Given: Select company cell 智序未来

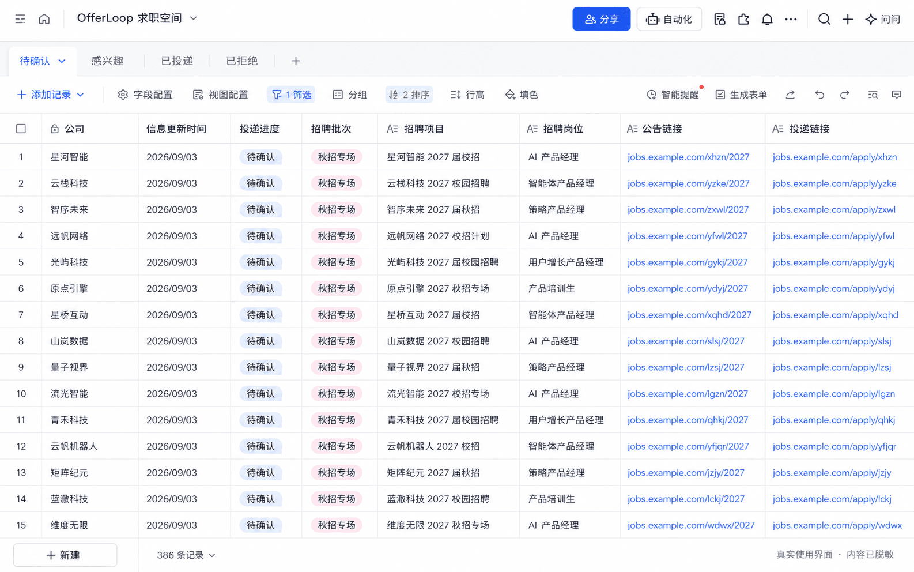Looking at the screenshot, I should click(90, 209).
